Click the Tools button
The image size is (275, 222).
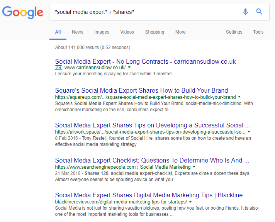click(258, 32)
